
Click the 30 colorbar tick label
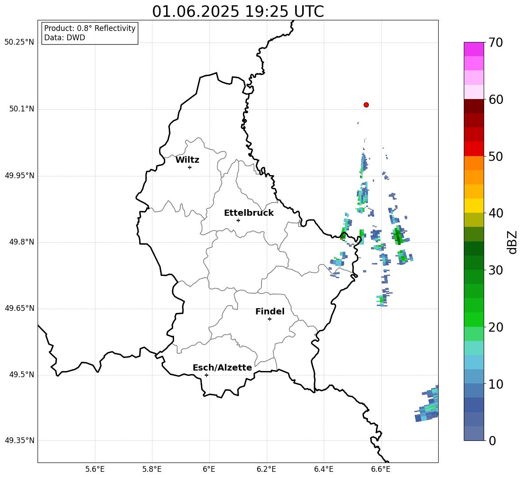pos(496,270)
